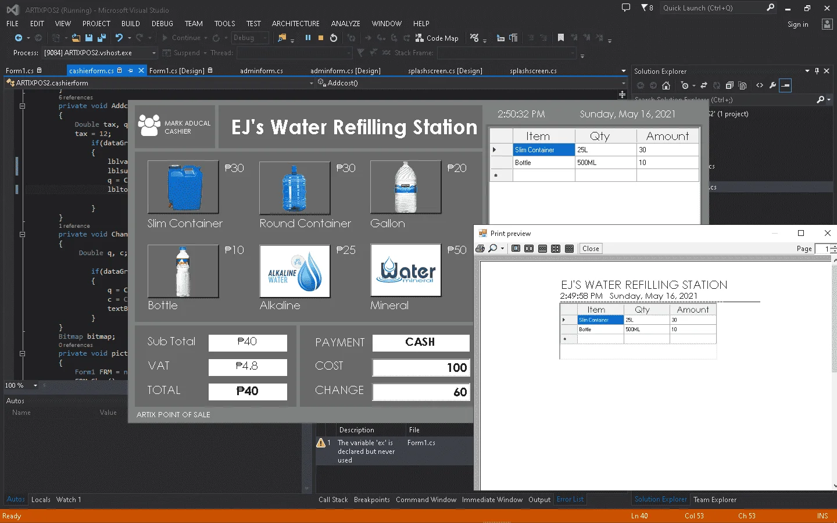The width and height of the screenshot is (837, 523).
Task: Open the feedback speech-bubble icon
Action: (x=626, y=8)
